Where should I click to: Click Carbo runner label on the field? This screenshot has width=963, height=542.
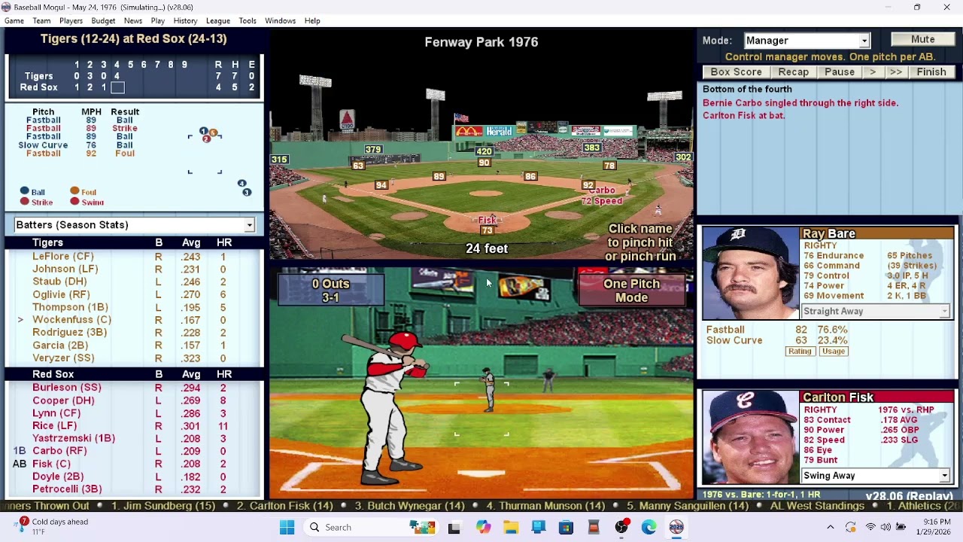click(601, 190)
